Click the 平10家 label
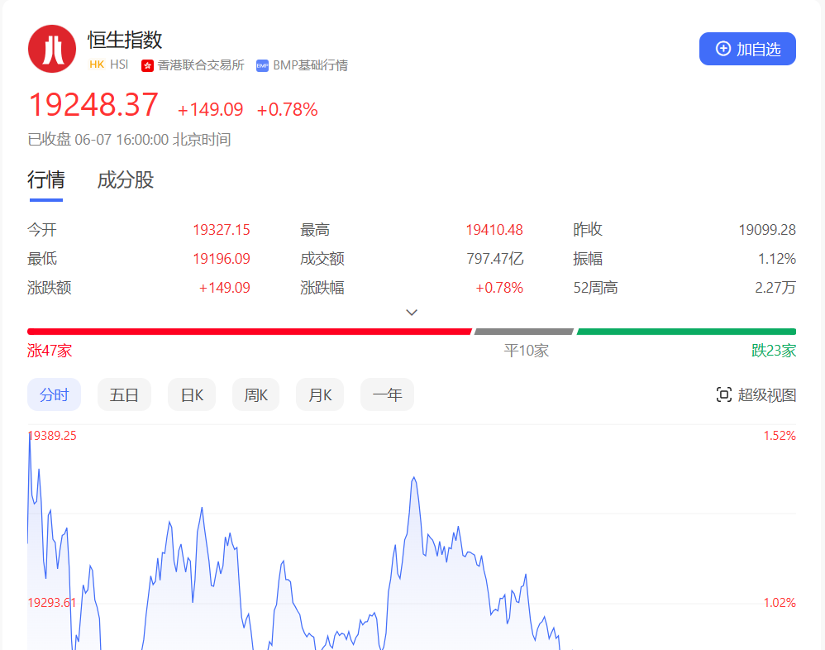 (x=526, y=351)
